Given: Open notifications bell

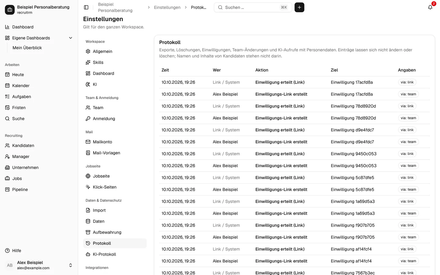Looking at the screenshot, I should click(x=430, y=7).
